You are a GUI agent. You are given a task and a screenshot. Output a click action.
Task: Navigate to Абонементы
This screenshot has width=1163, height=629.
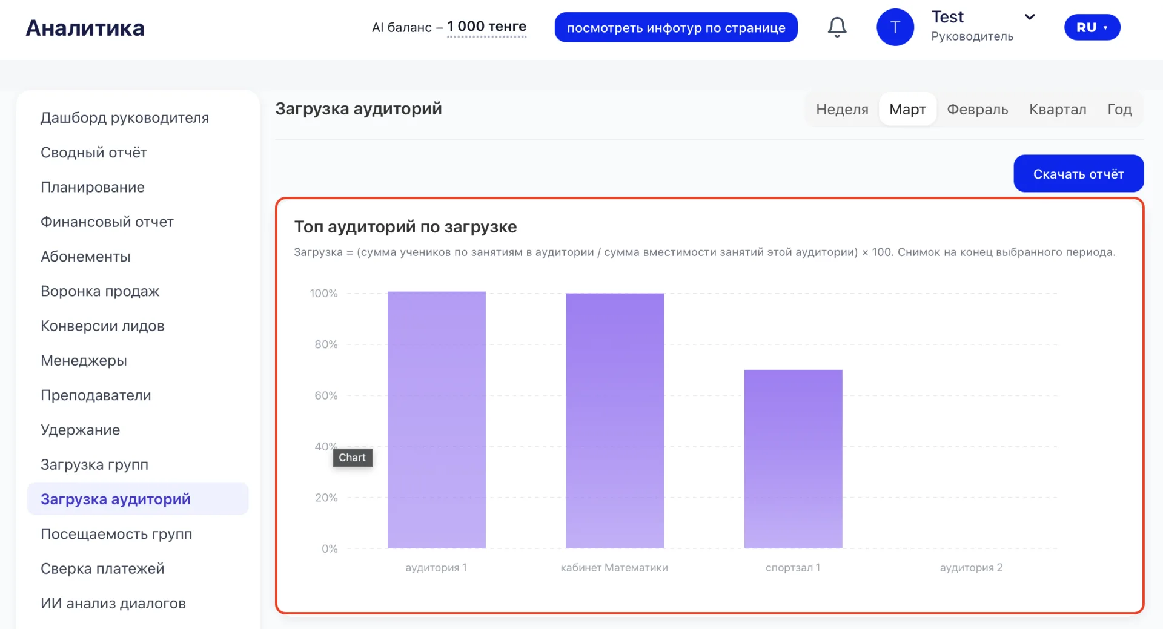[85, 257]
